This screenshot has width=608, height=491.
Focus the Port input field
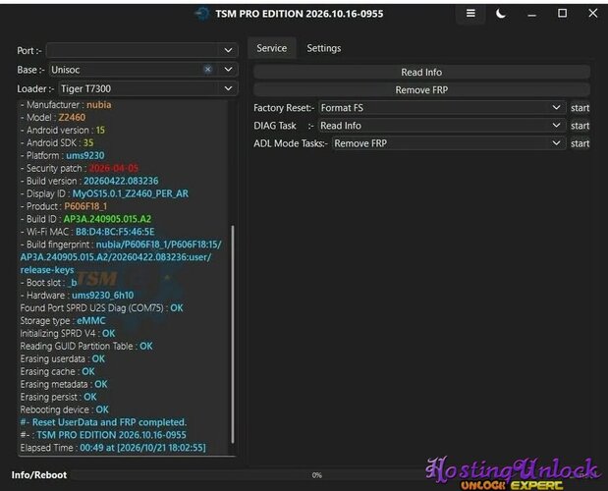pos(141,50)
